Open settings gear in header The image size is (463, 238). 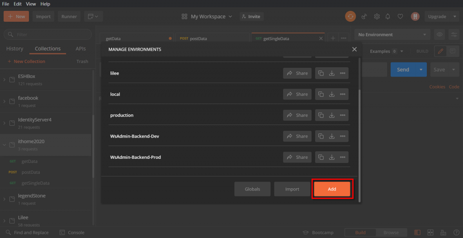[x=377, y=17]
